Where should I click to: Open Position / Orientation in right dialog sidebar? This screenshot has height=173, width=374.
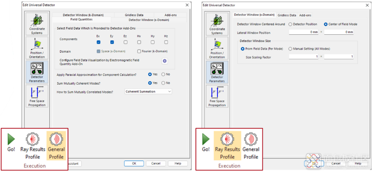click(217, 48)
